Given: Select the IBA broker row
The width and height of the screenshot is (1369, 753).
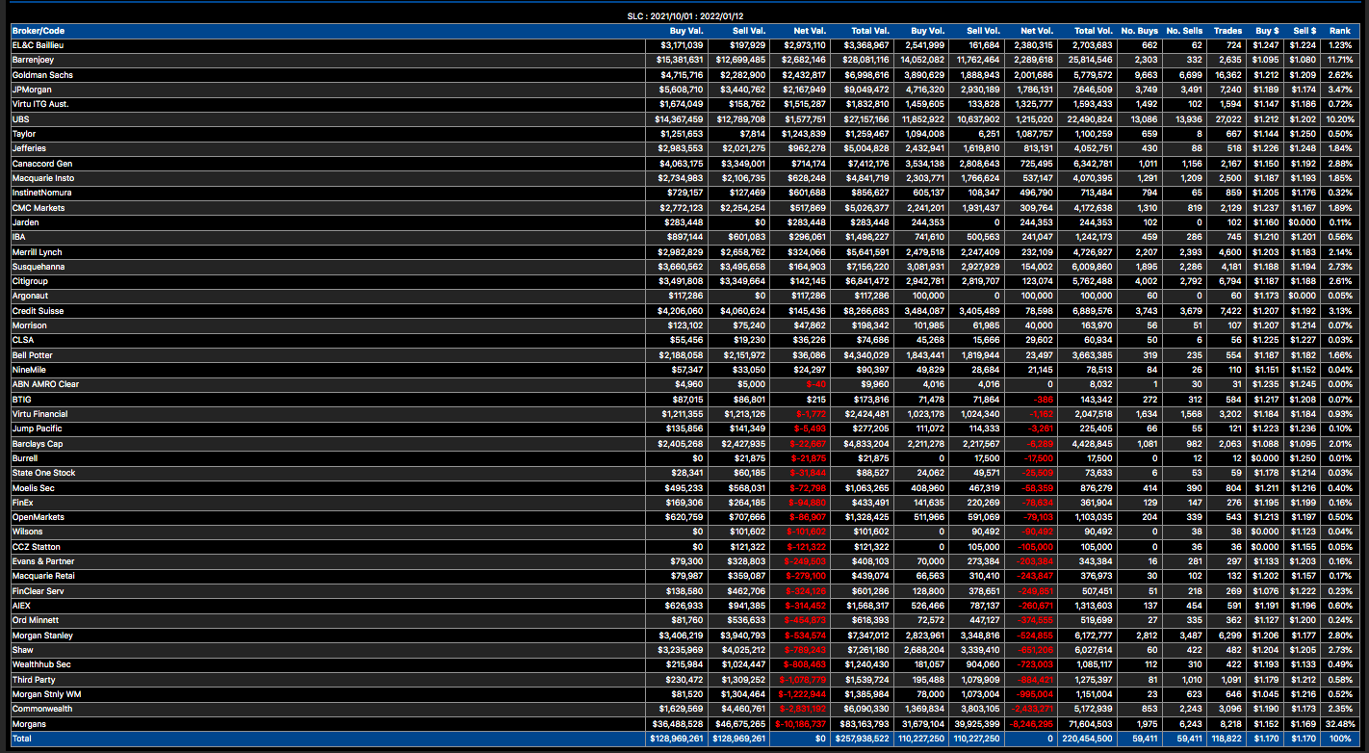Looking at the screenshot, I should (683, 237).
